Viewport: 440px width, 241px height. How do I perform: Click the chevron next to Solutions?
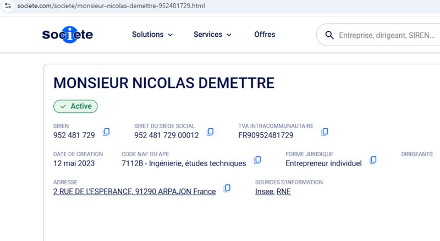coord(170,35)
